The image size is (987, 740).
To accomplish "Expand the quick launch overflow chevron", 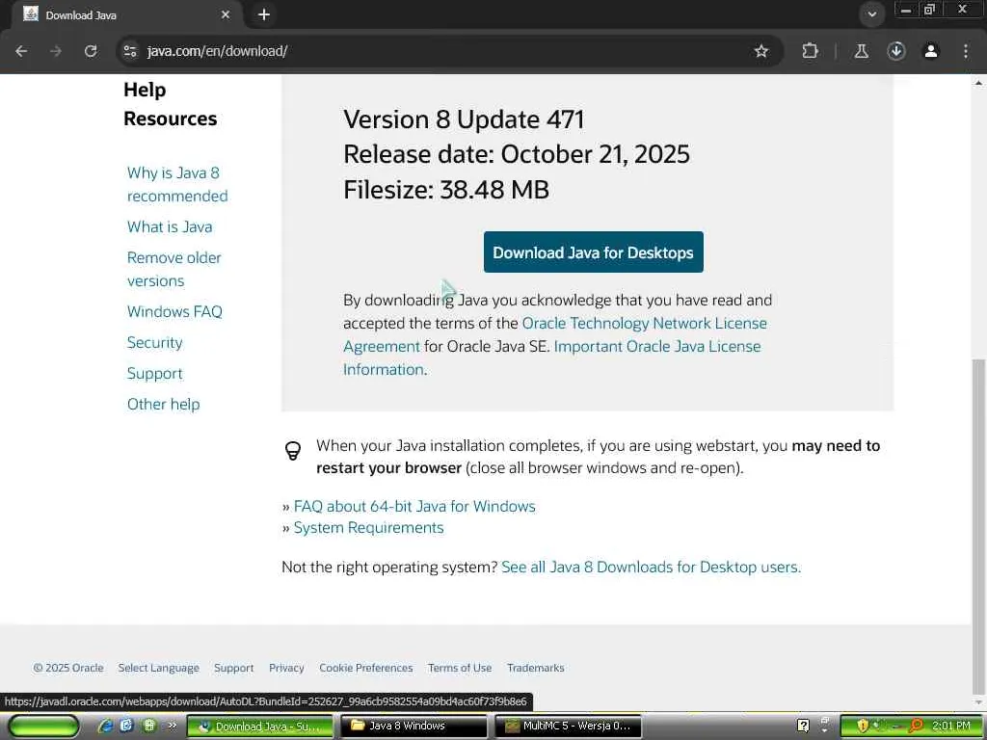I will (x=172, y=726).
